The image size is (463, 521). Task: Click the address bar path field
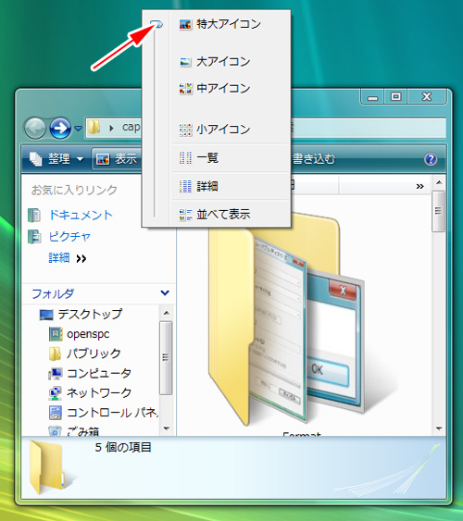[x=266, y=128]
